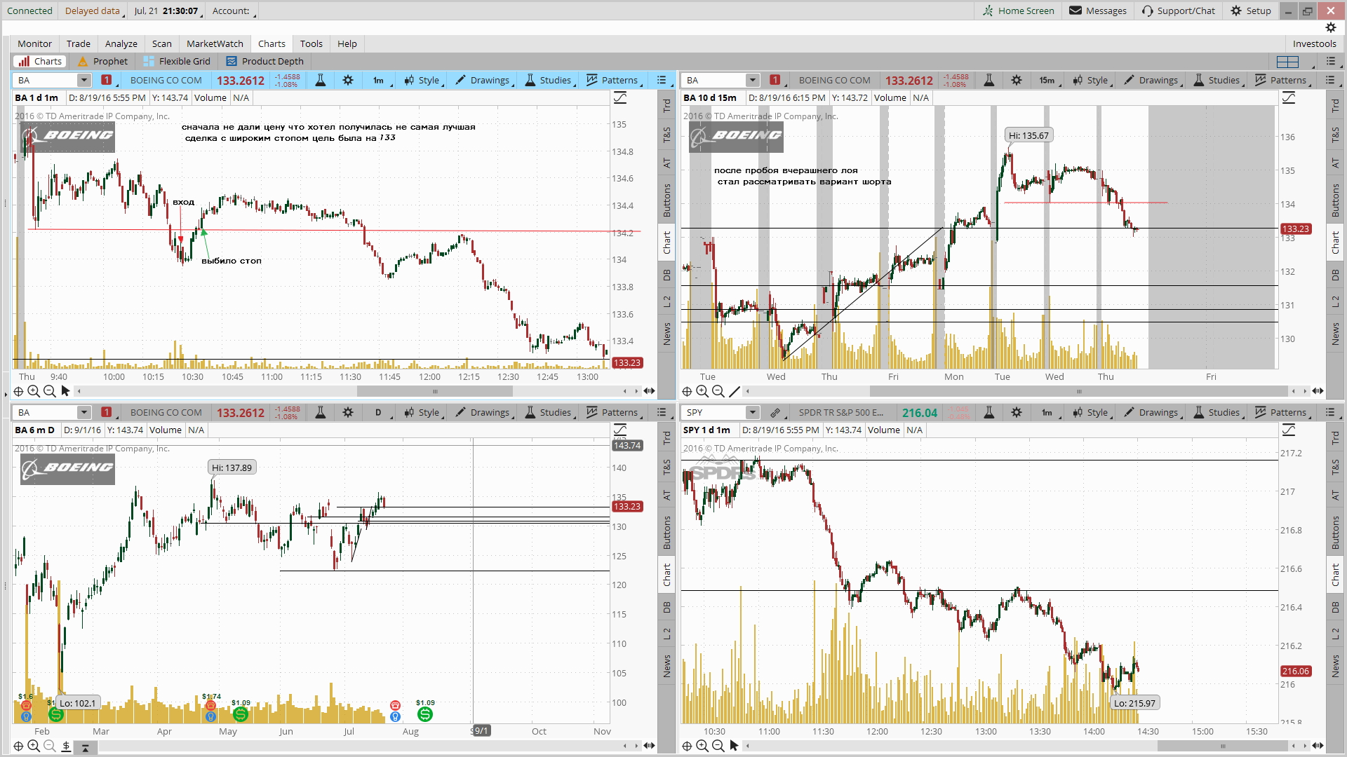This screenshot has height=757, width=1347.
Task: Click the horizontal scrollbar thumb on top-left BA chart
Action: (x=435, y=391)
